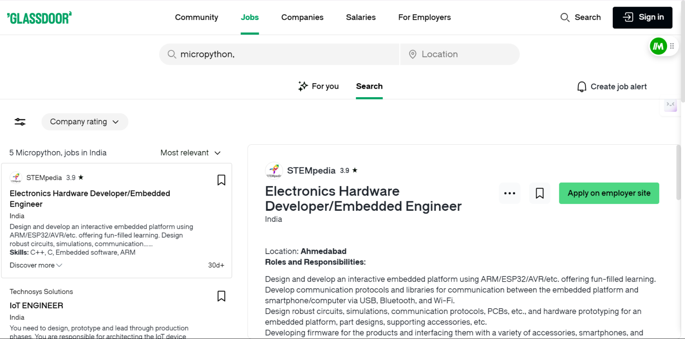Screen dimensions: 685x339
Task: Open the three-dot more options button
Action: click(x=509, y=193)
